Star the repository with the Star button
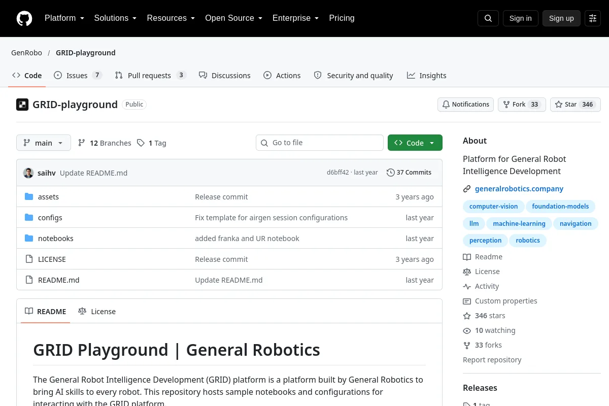The height and width of the screenshot is (406, 609). (576, 105)
